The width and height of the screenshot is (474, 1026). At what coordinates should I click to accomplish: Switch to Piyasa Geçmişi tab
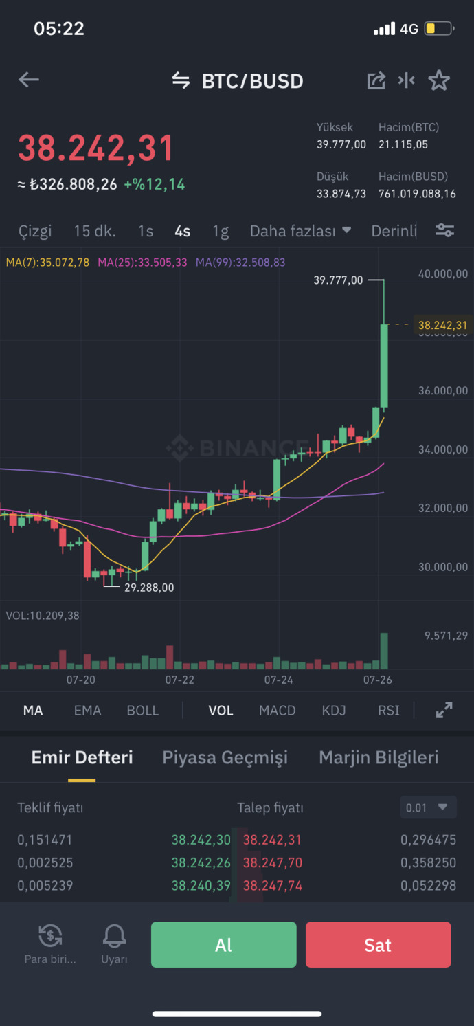coord(225,757)
